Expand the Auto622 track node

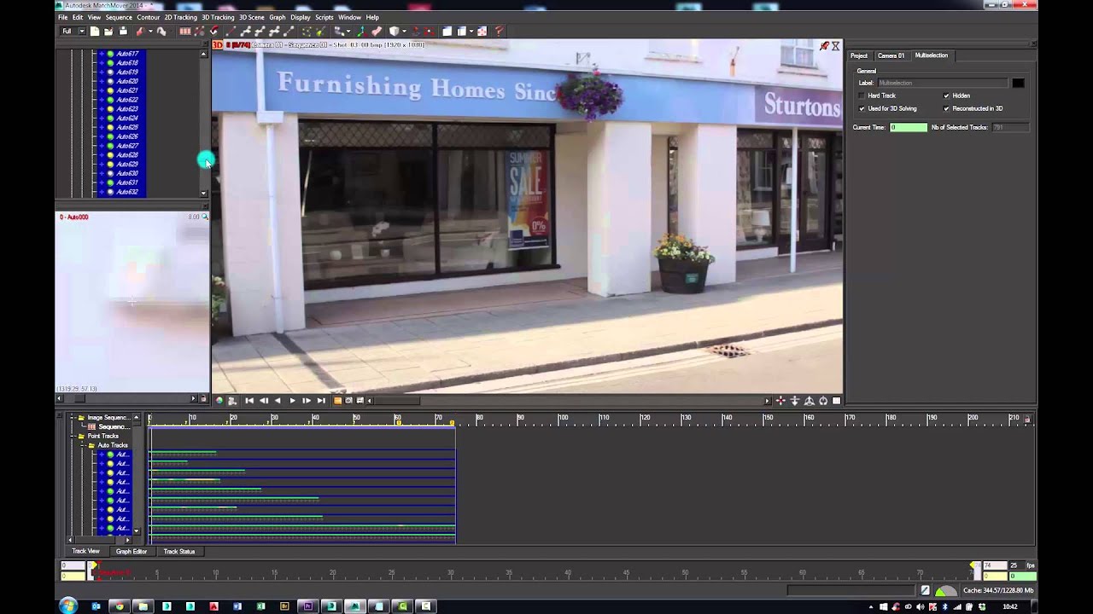tap(102, 100)
